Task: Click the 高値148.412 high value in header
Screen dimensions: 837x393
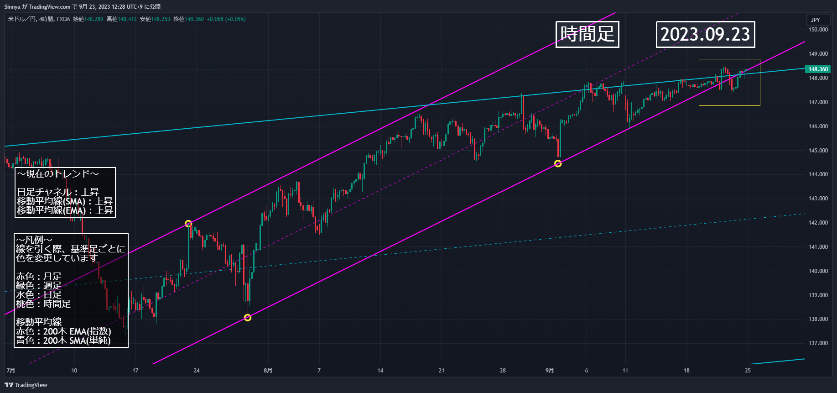Action: point(122,19)
